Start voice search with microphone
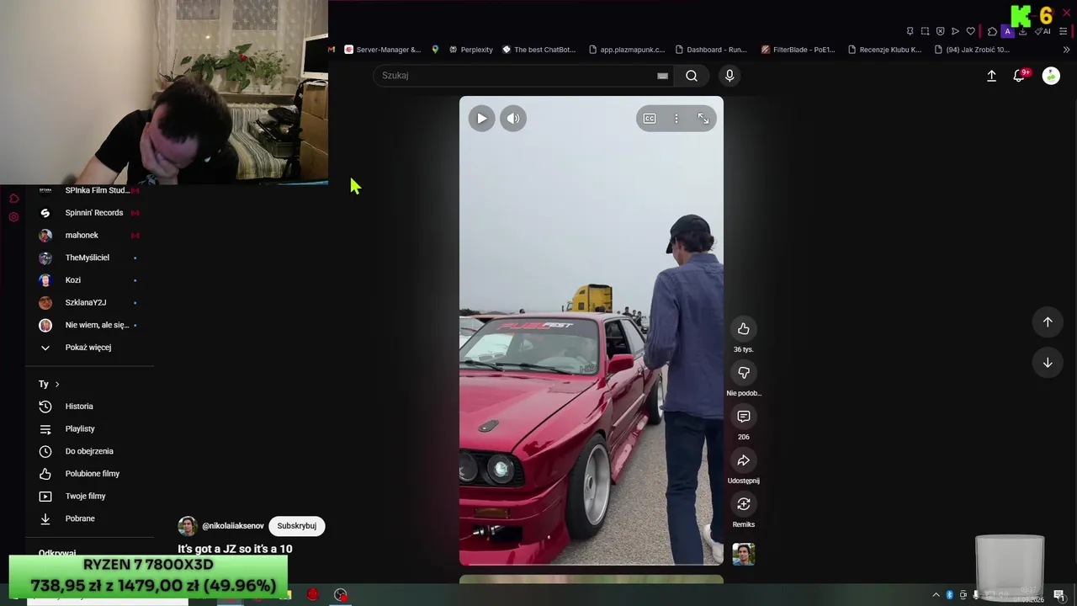Screen dimensions: 1077x606 [729, 76]
